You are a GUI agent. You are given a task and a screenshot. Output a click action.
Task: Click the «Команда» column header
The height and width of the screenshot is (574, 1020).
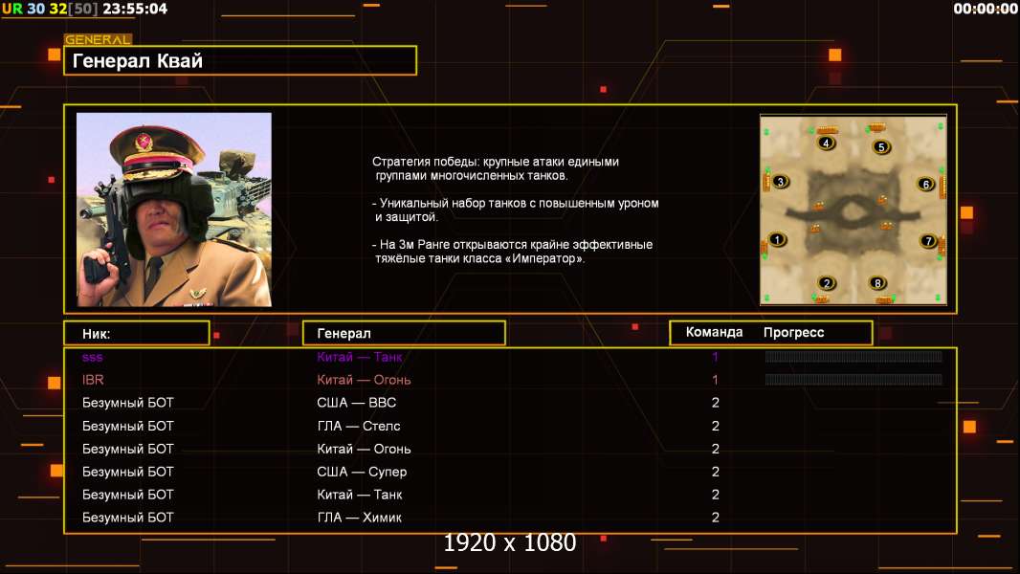point(714,333)
